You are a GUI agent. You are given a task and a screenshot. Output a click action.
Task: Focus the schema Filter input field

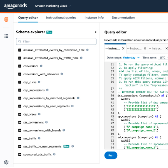click(56, 41)
